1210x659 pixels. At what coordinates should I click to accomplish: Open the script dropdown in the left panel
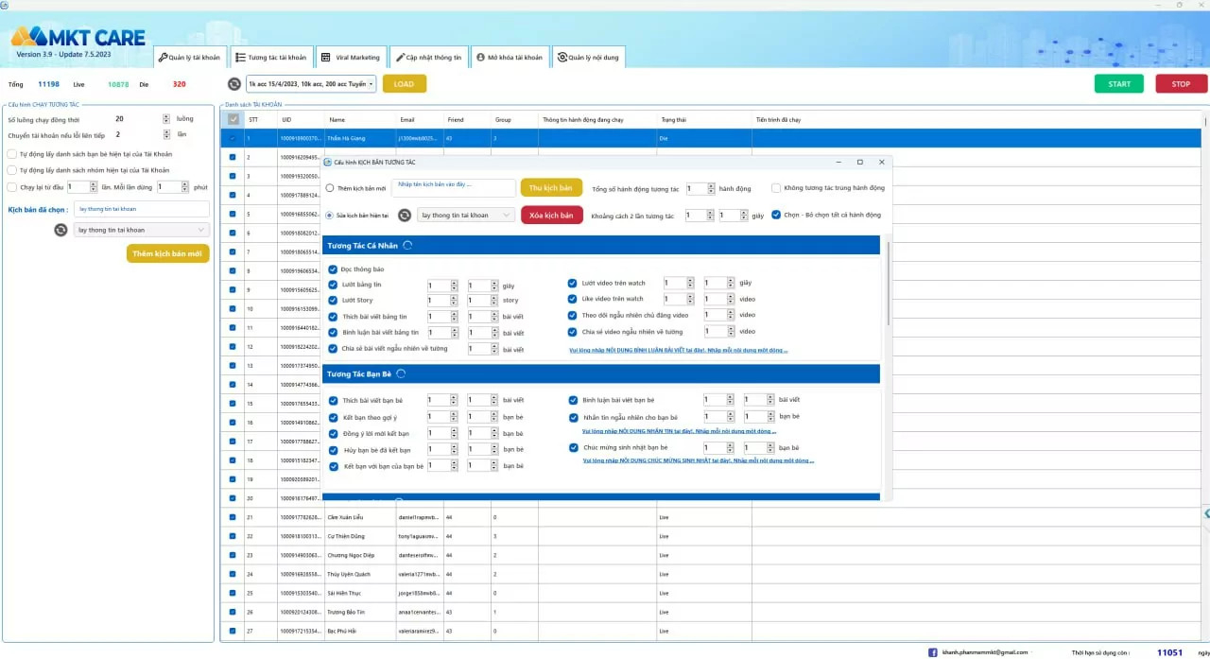pyautogui.click(x=141, y=230)
